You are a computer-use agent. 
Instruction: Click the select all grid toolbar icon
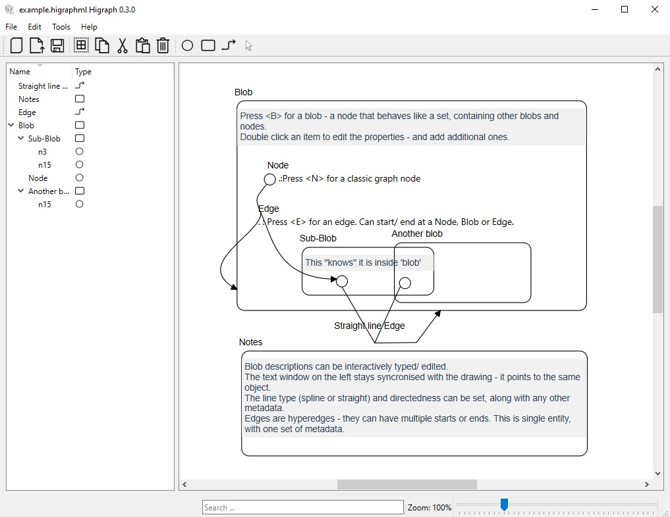(x=81, y=45)
